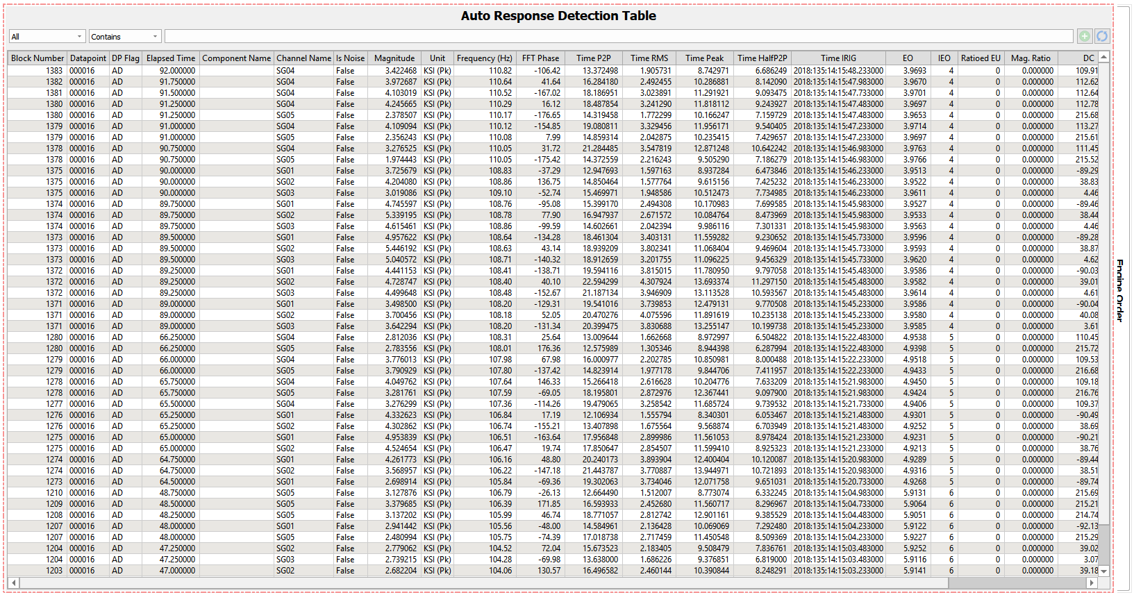Click the EO column header

click(x=908, y=58)
